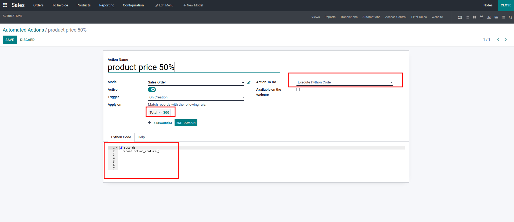Check the Available on the Website box
The image size is (514, 222).
[298, 90]
